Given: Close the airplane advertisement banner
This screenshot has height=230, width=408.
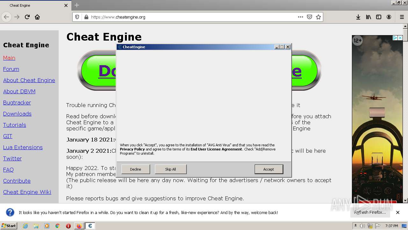Looking at the screenshot, I should tap(400, 38).
